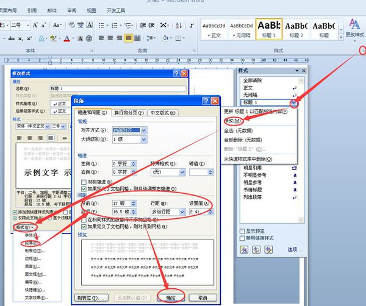Click the character shading icon
Viewport: 366px width, 306px height.
pyautogui.click(x=80, y=38)
